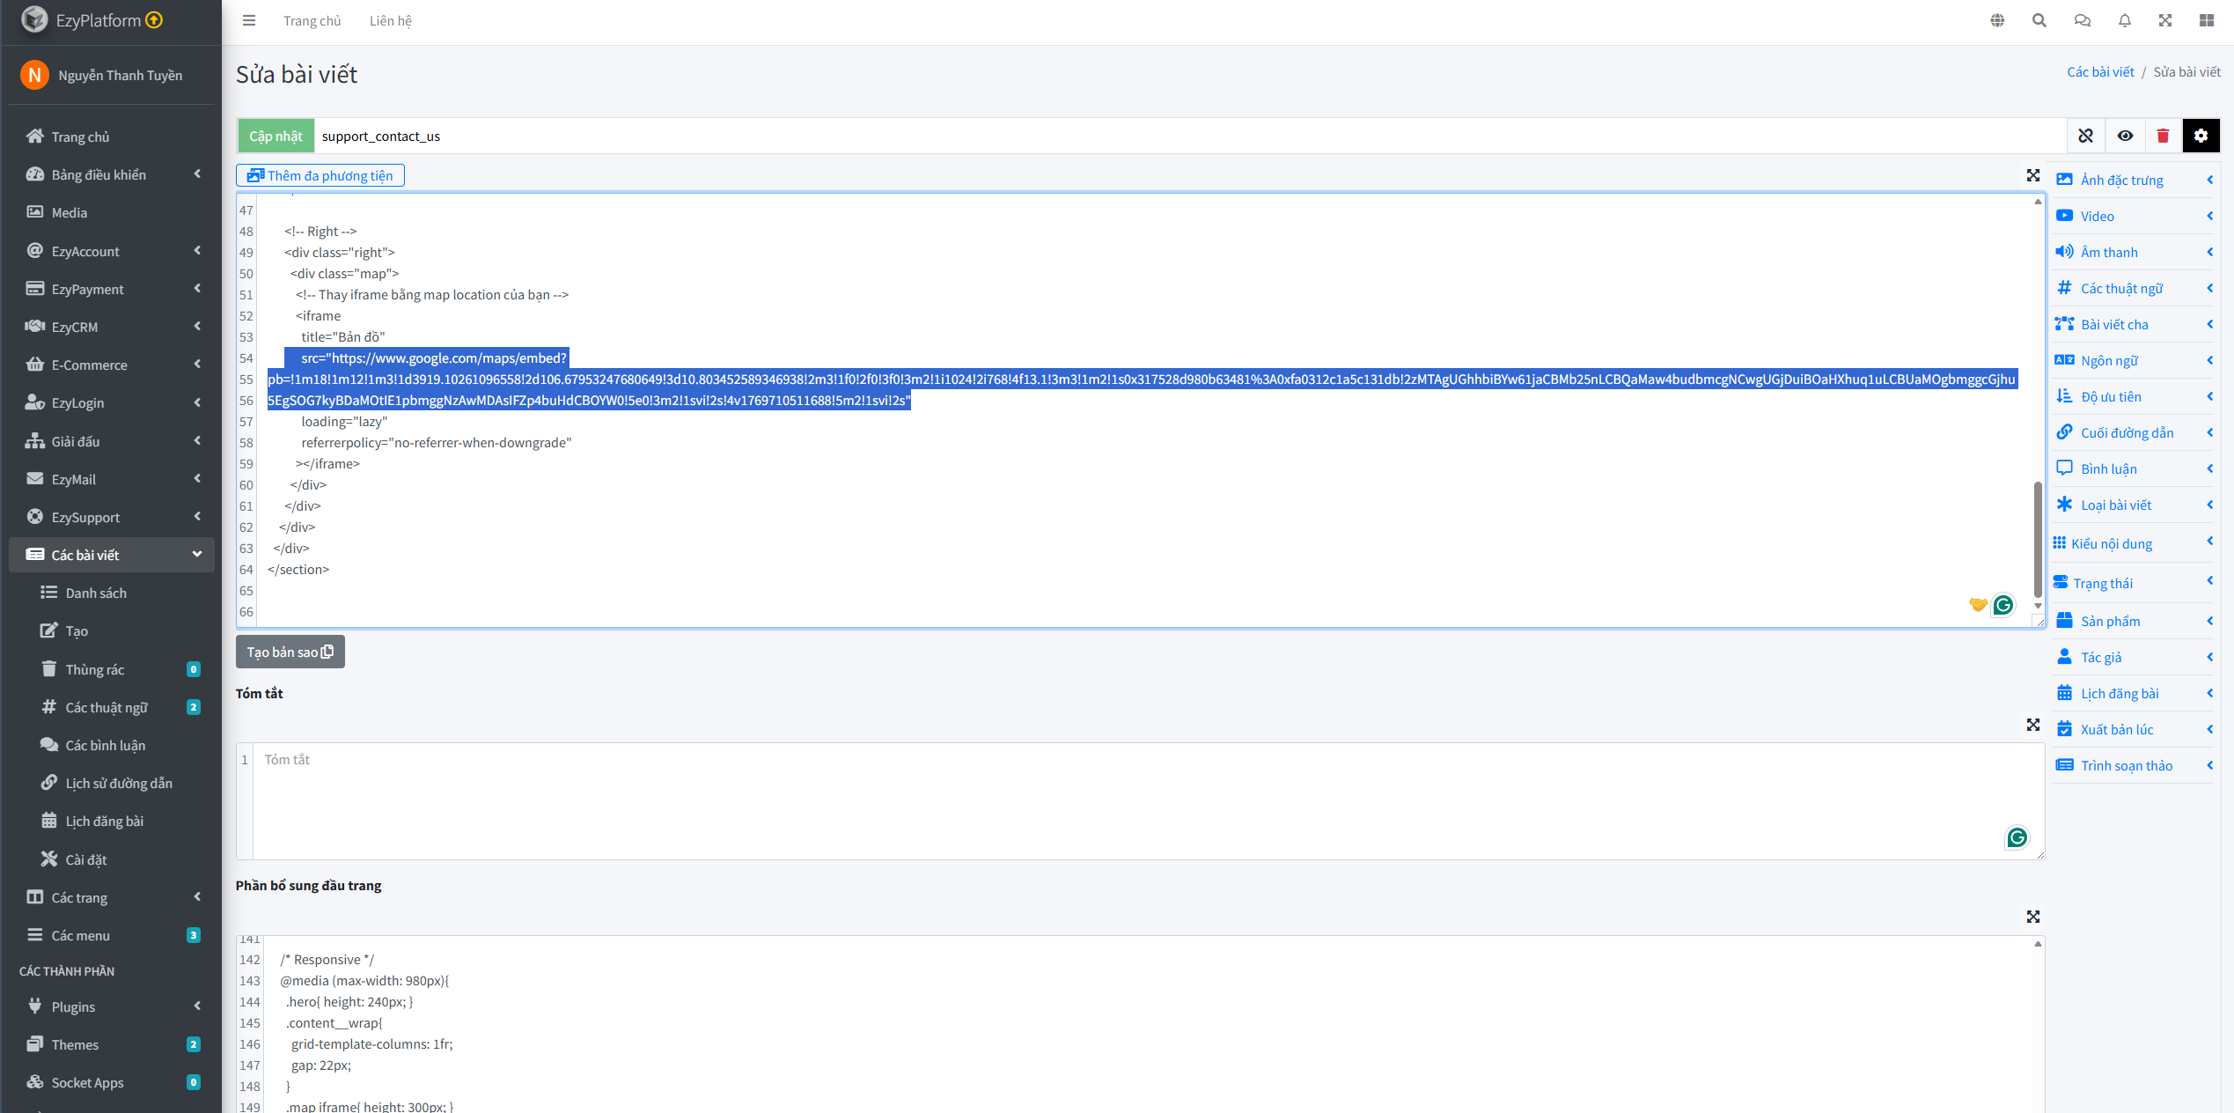
Task: Click the language globe icon
Action: (x=1997, y=20)
